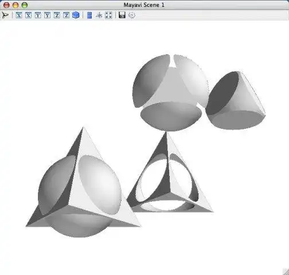Click the window corner grip handle
The height and width of the screenshot is (275, 289).
286,272
